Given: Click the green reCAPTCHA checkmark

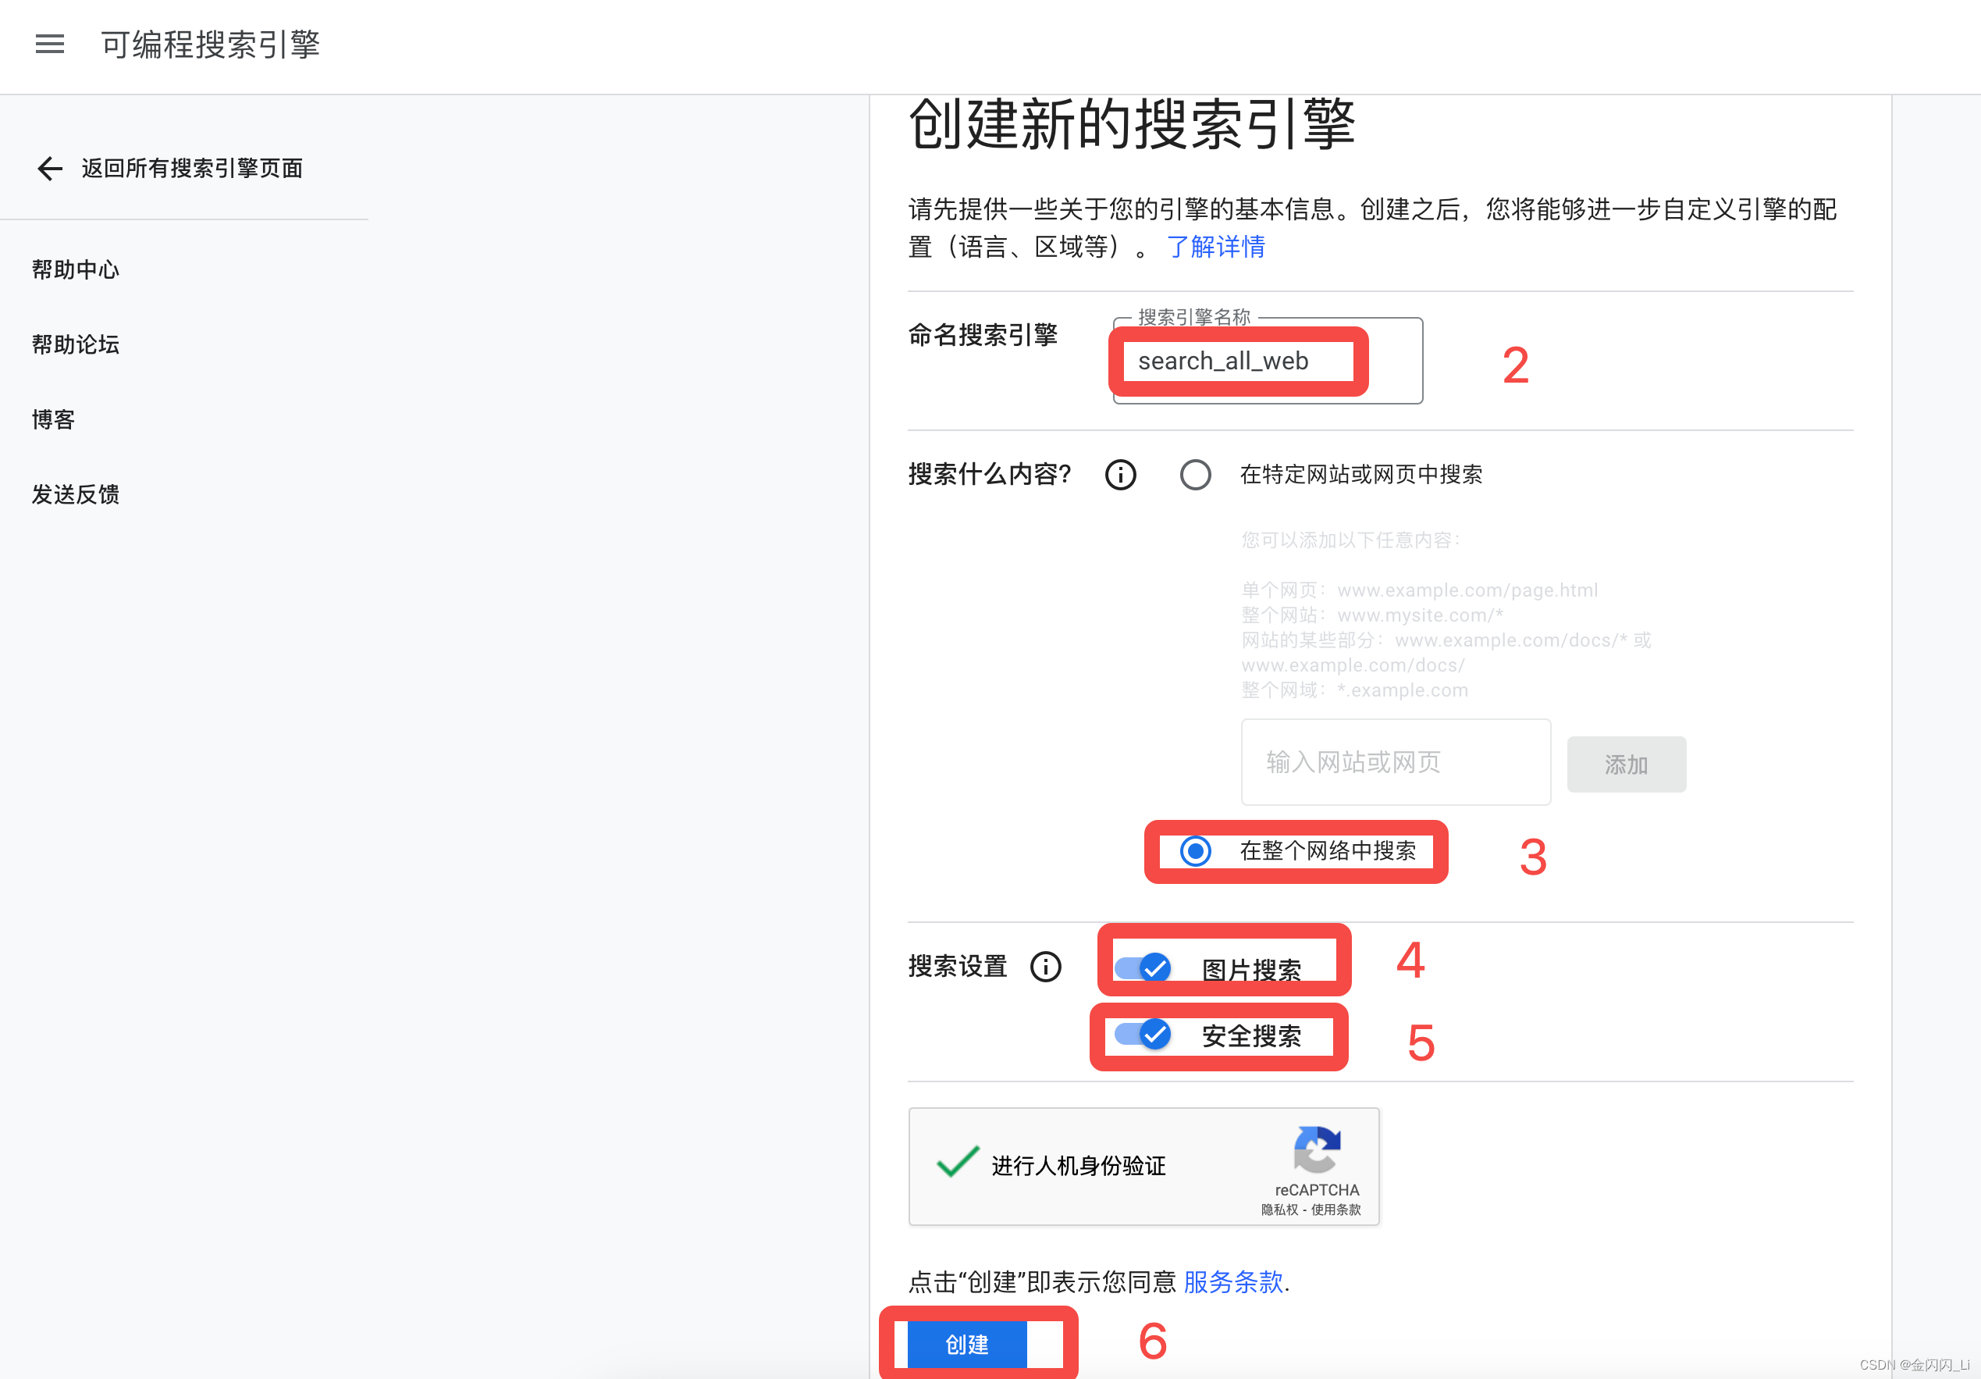Looking at the screenshot, I should tap(958, 1163).
